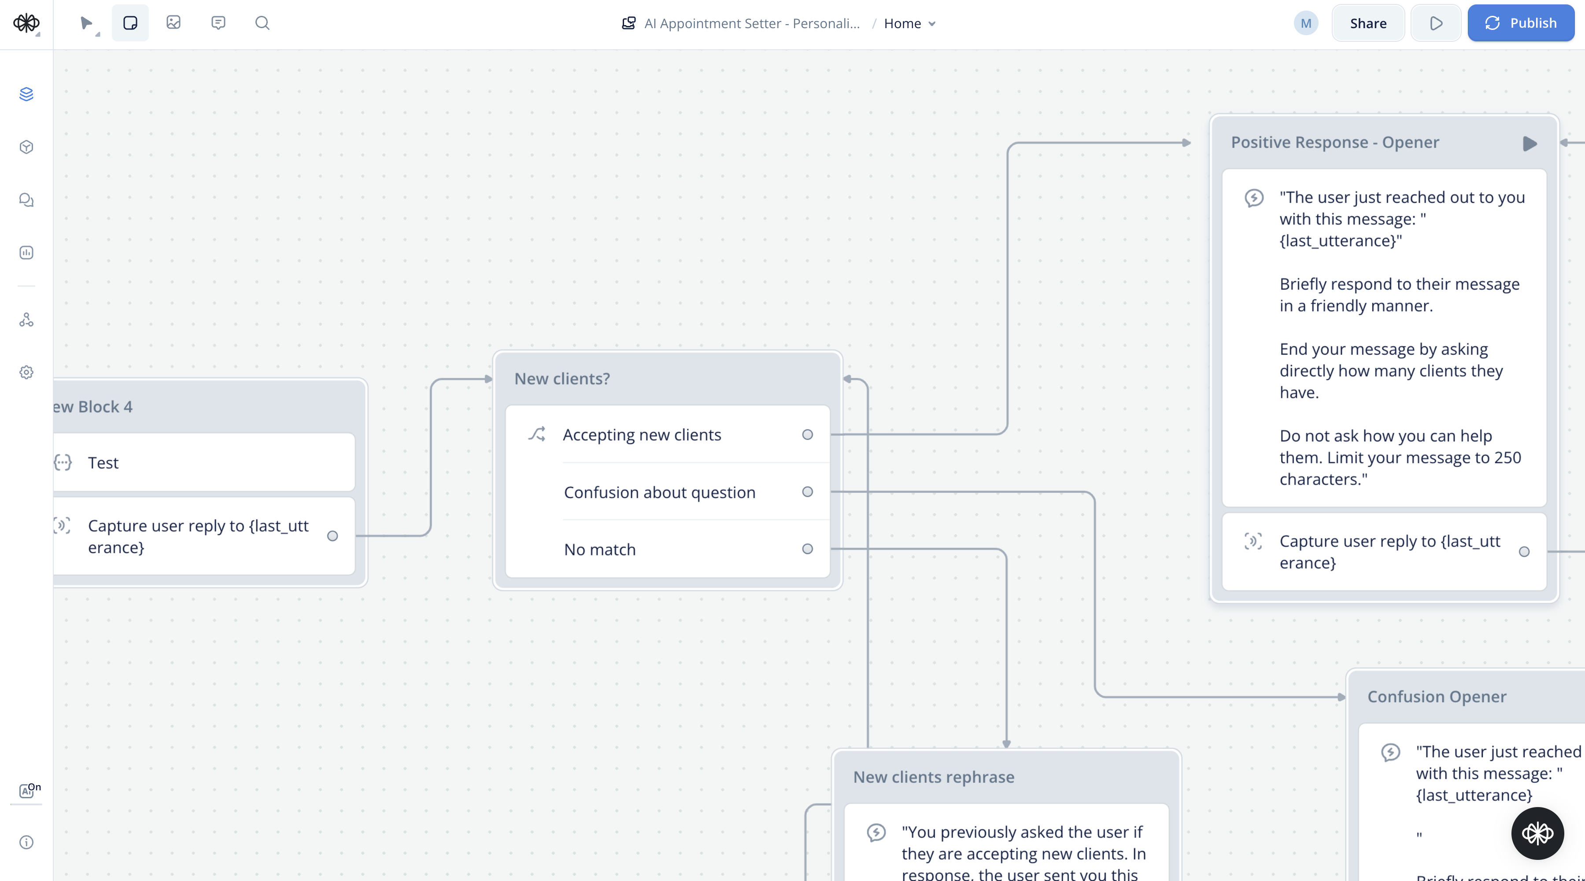1585x881 pixels.
Task: Select output port of Positive Response capture step
Action: click(x=1523, y=551)
